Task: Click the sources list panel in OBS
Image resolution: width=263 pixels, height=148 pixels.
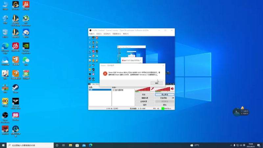Action: tap(123, 97)
